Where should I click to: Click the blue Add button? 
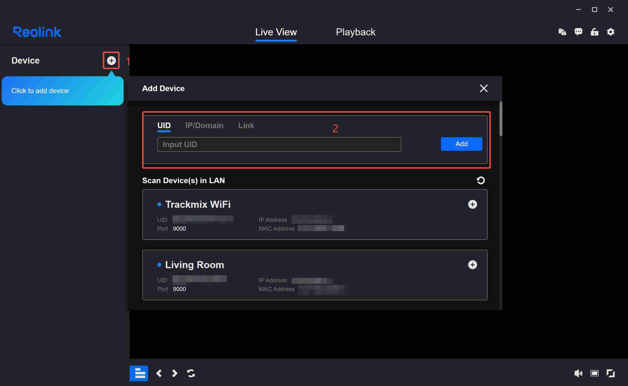pyautogui.click(x=461, y=144)
